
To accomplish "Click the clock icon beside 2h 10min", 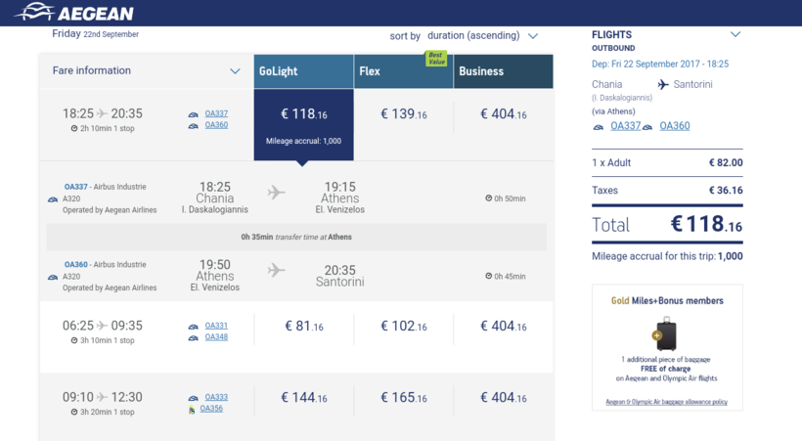I will point(74,129).
